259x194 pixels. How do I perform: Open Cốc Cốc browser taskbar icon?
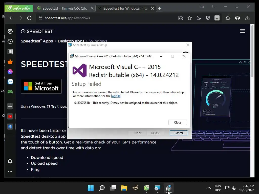click(146, 188)
